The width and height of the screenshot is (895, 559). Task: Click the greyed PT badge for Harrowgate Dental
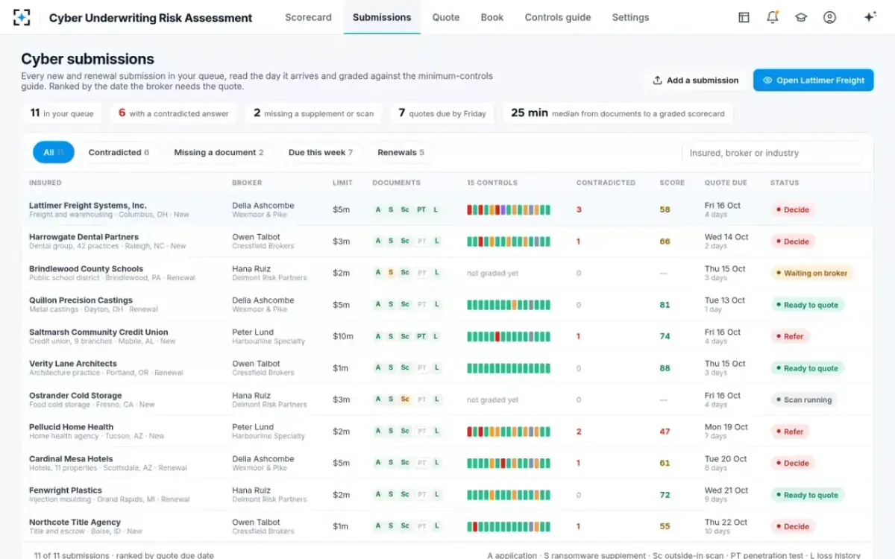pyautogui.click(x=421, y=241)
